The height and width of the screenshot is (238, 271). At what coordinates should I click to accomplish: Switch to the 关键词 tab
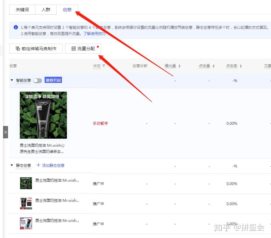[x=23, y=9]
